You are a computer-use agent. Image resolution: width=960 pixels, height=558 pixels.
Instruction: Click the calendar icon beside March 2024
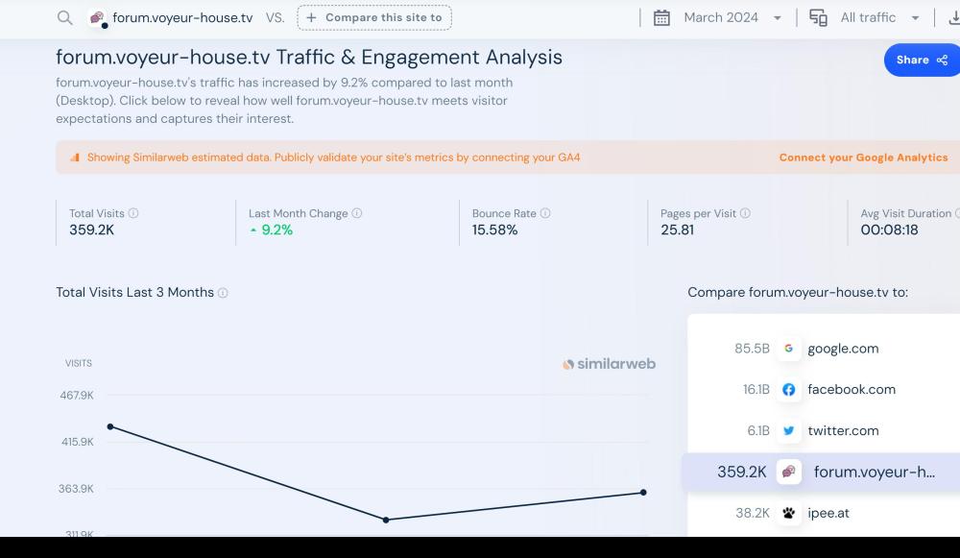[661, 18]
